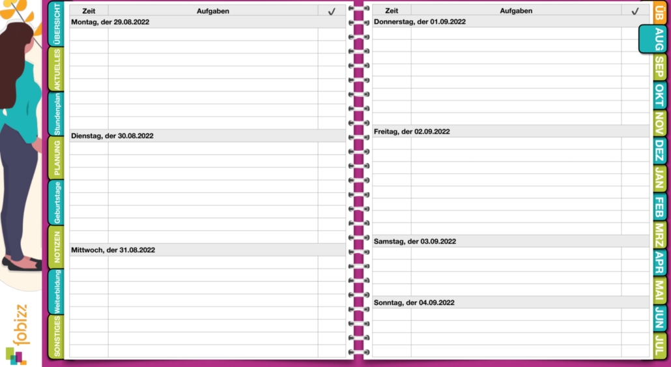Click the checkmark header on left page
Screen dimensions: 671x367
332,11
